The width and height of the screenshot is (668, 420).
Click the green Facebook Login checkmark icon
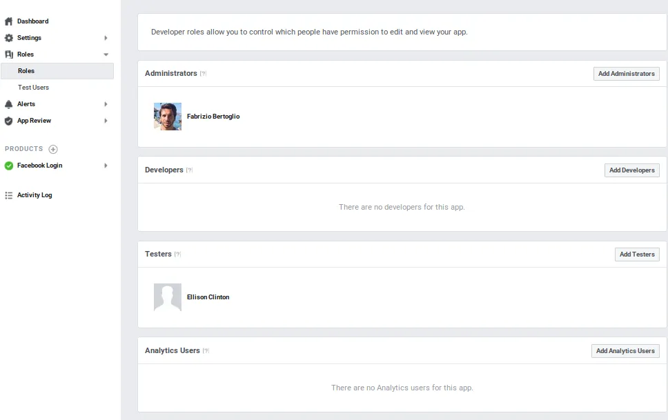(9, 166)
